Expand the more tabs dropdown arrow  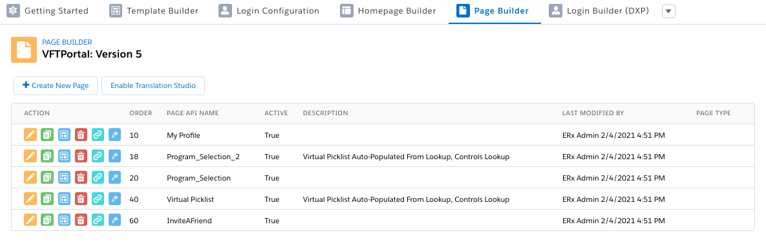click(668, 11)
